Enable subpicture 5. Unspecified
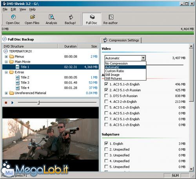The height and width of the screenshot is (179, 196). coord(106,166)
